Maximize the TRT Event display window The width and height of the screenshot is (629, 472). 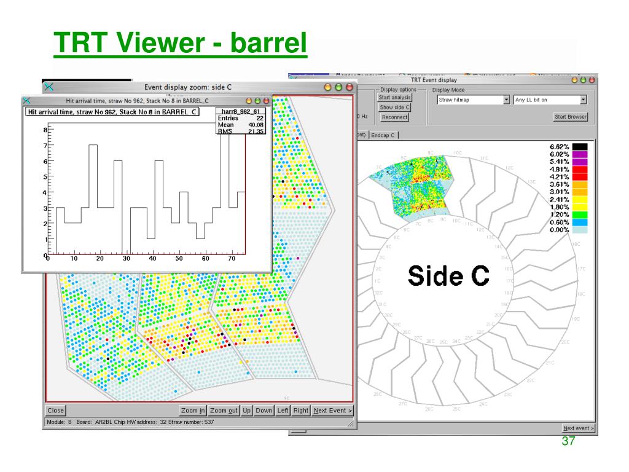584,80
